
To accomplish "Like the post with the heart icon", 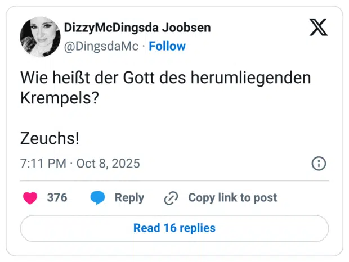I will (x=30, y=198).
